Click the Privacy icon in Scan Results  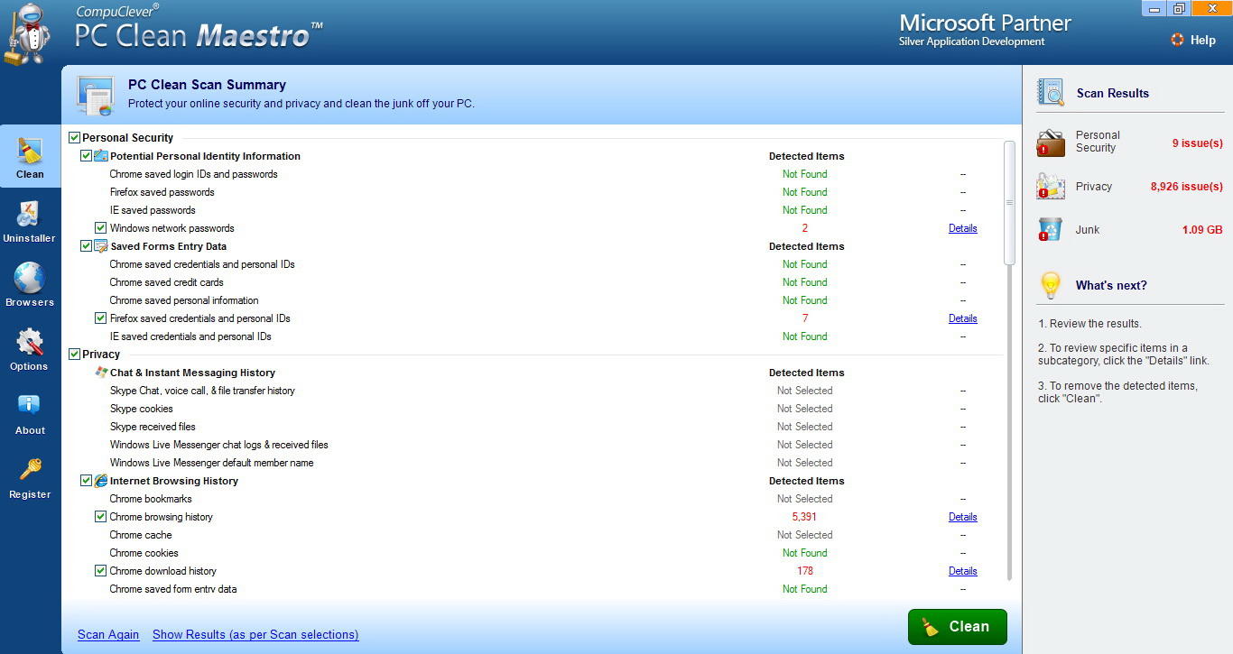(1051, 186)
